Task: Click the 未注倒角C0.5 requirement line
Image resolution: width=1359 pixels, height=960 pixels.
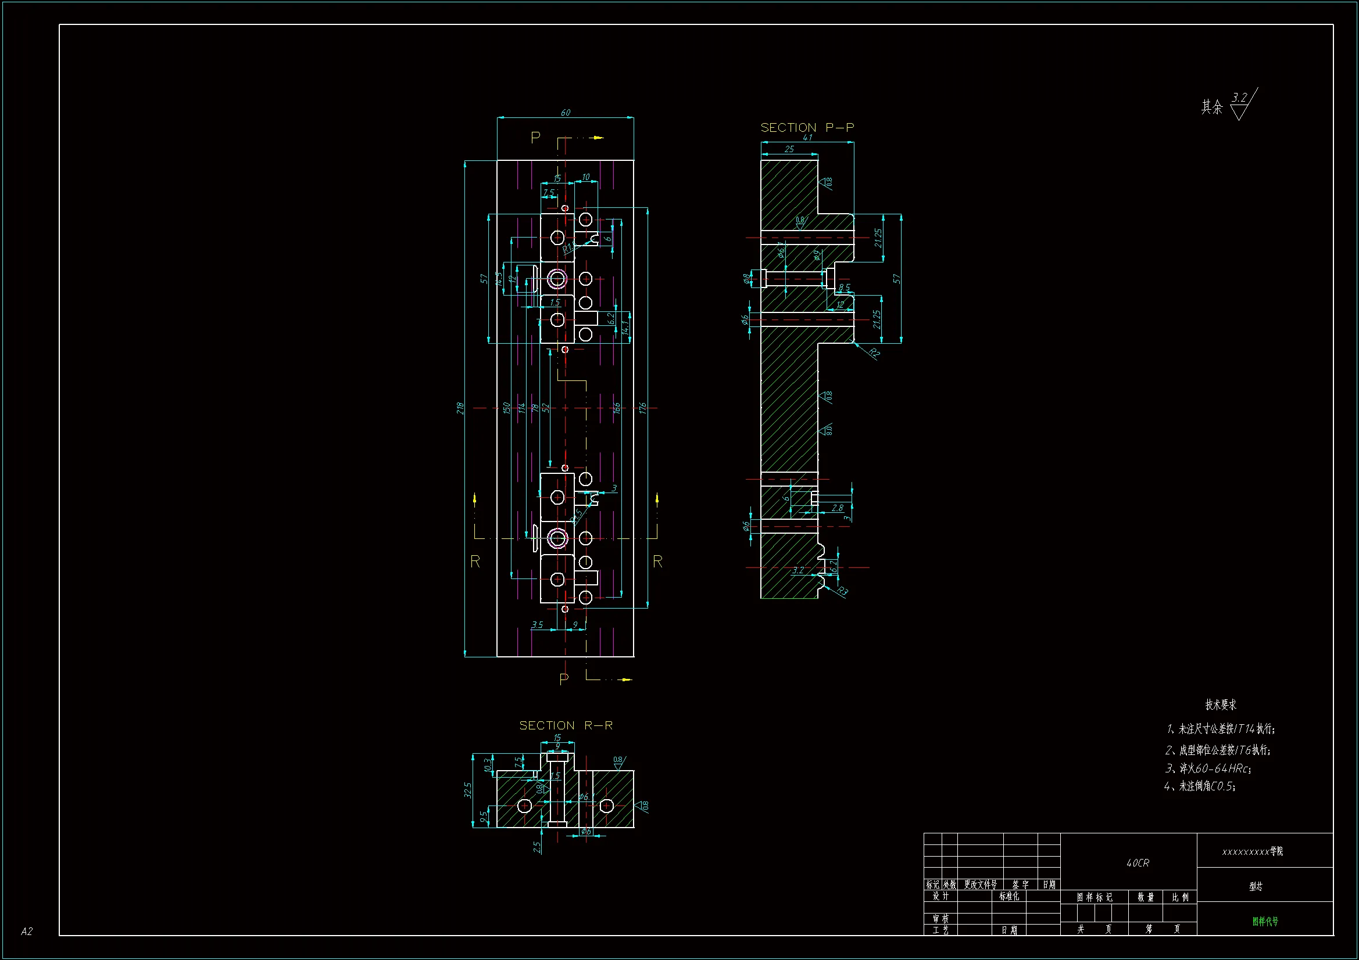Action: 1200,786
